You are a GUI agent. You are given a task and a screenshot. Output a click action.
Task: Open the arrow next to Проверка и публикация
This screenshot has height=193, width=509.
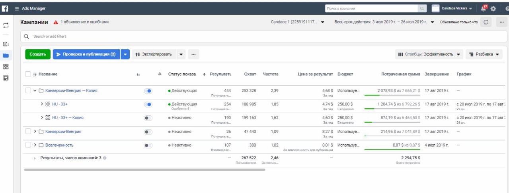point(125,54)
